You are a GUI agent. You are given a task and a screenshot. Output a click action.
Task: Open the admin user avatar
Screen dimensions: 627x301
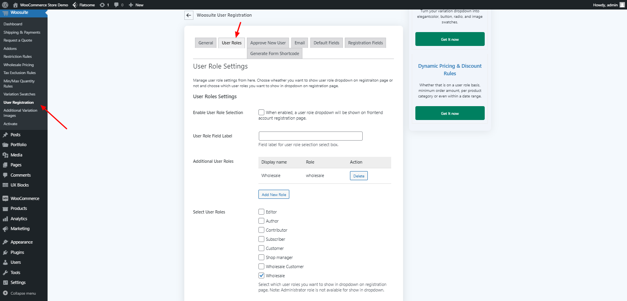(x=622, y=5)
